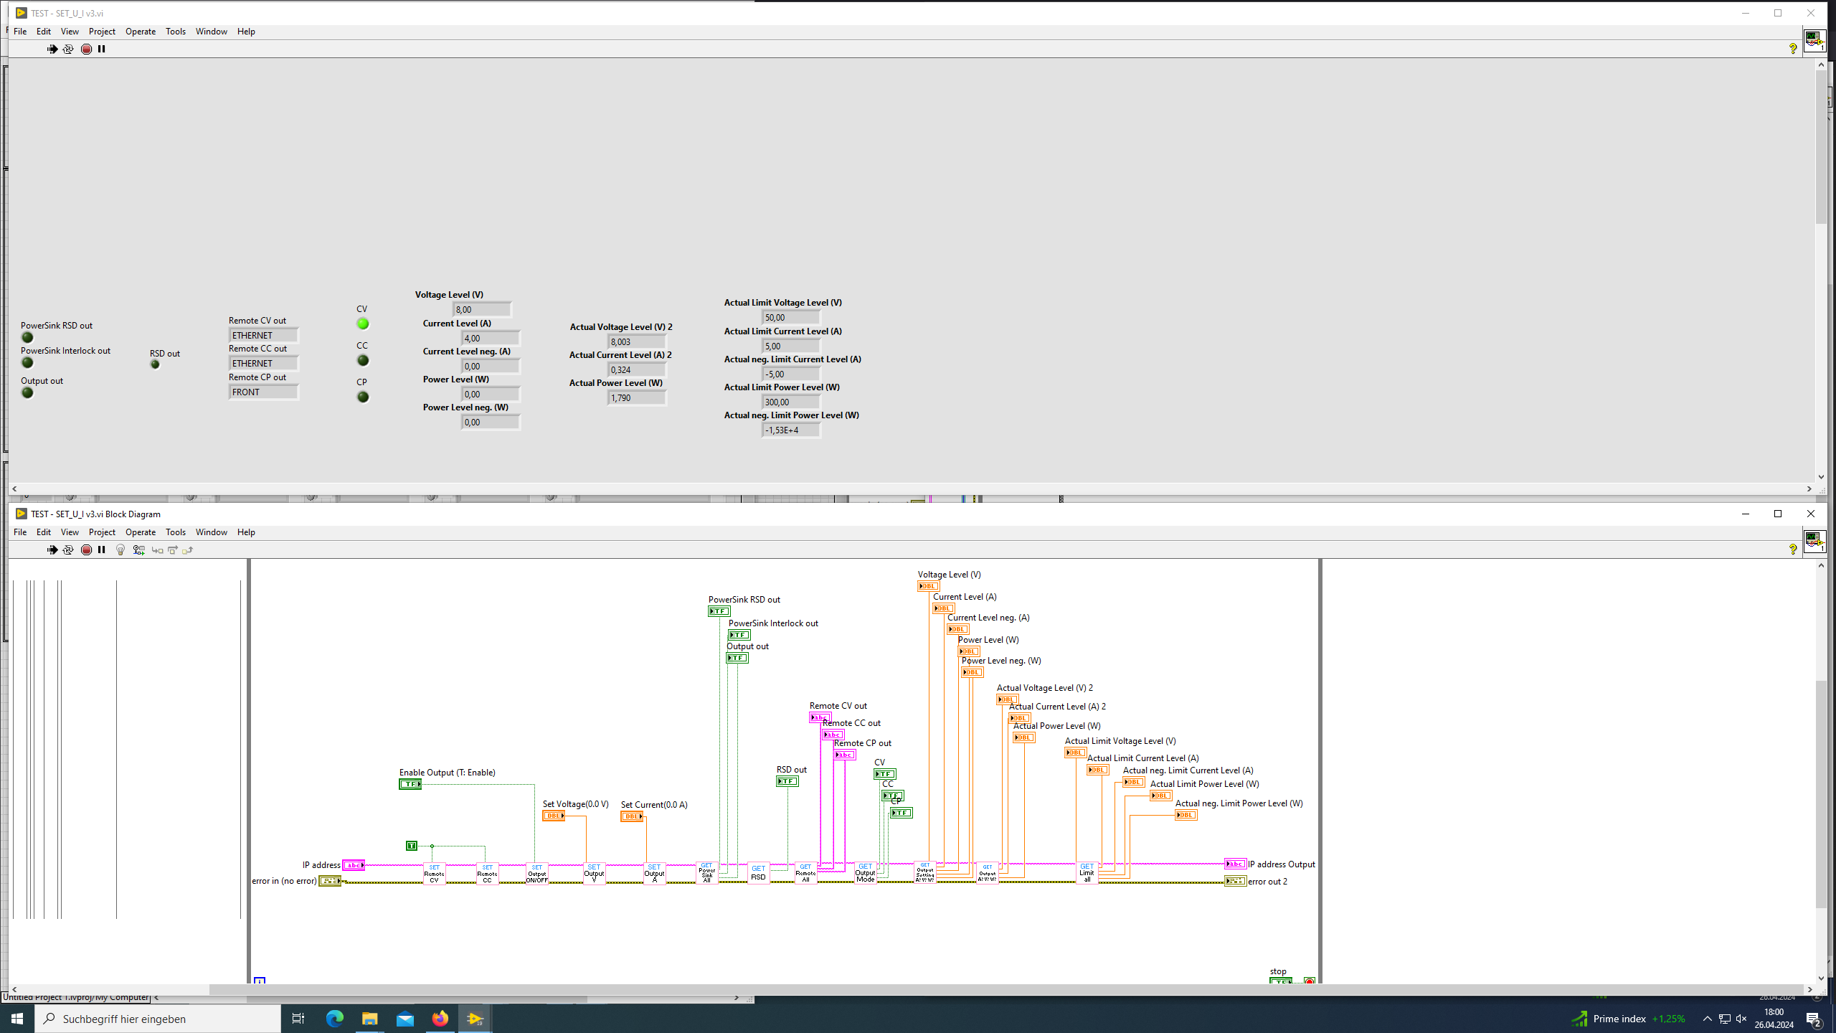1836x1033 pixels.
Task: Click Run Continuously on block diagram
Action: (x=68, y=549)
